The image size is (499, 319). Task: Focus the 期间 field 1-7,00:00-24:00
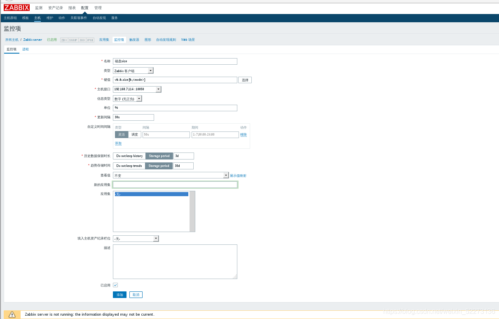[x=215, y=135]
